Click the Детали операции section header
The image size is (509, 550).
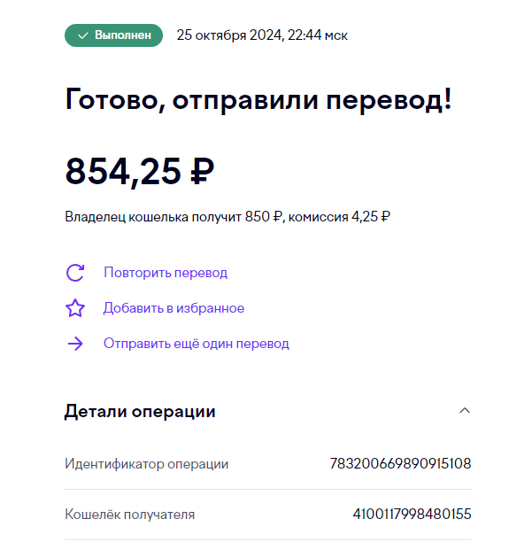pyautogui.click(x=140, y=411)
